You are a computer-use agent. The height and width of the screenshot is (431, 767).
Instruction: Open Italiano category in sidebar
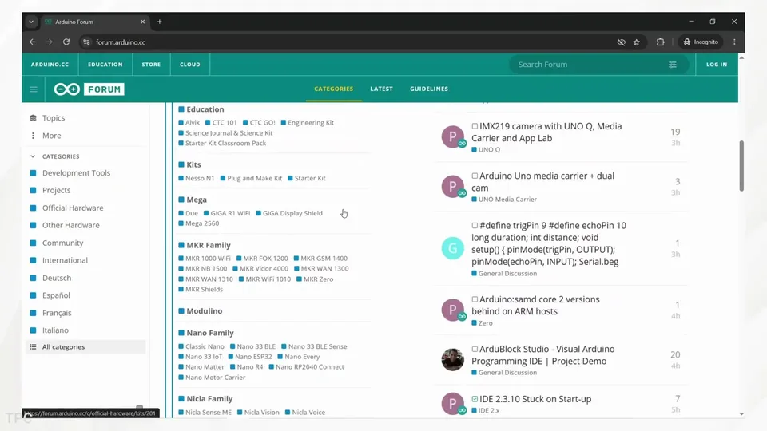point(55,330)
